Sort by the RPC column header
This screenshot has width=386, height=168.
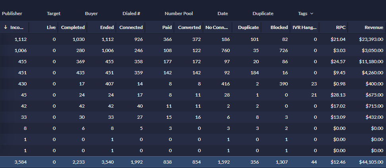pos(340,27)
